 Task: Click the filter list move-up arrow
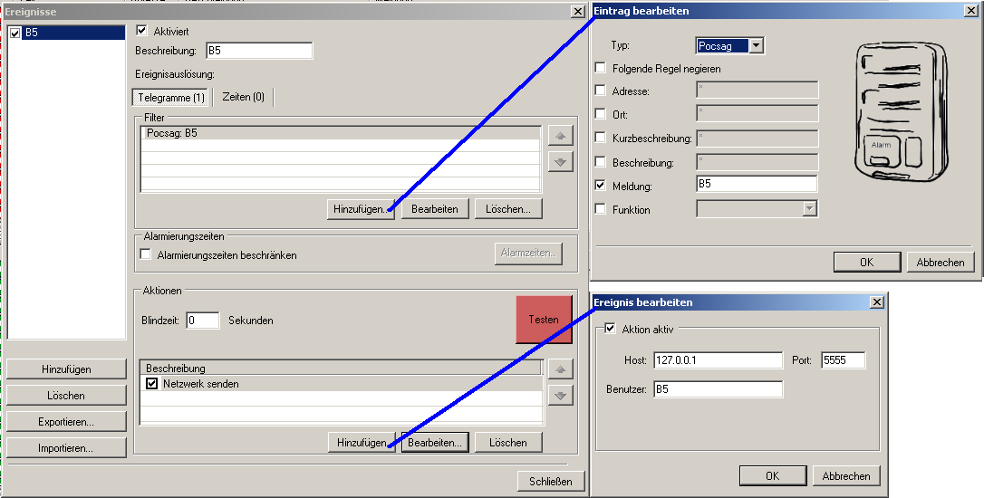(560, 136)
